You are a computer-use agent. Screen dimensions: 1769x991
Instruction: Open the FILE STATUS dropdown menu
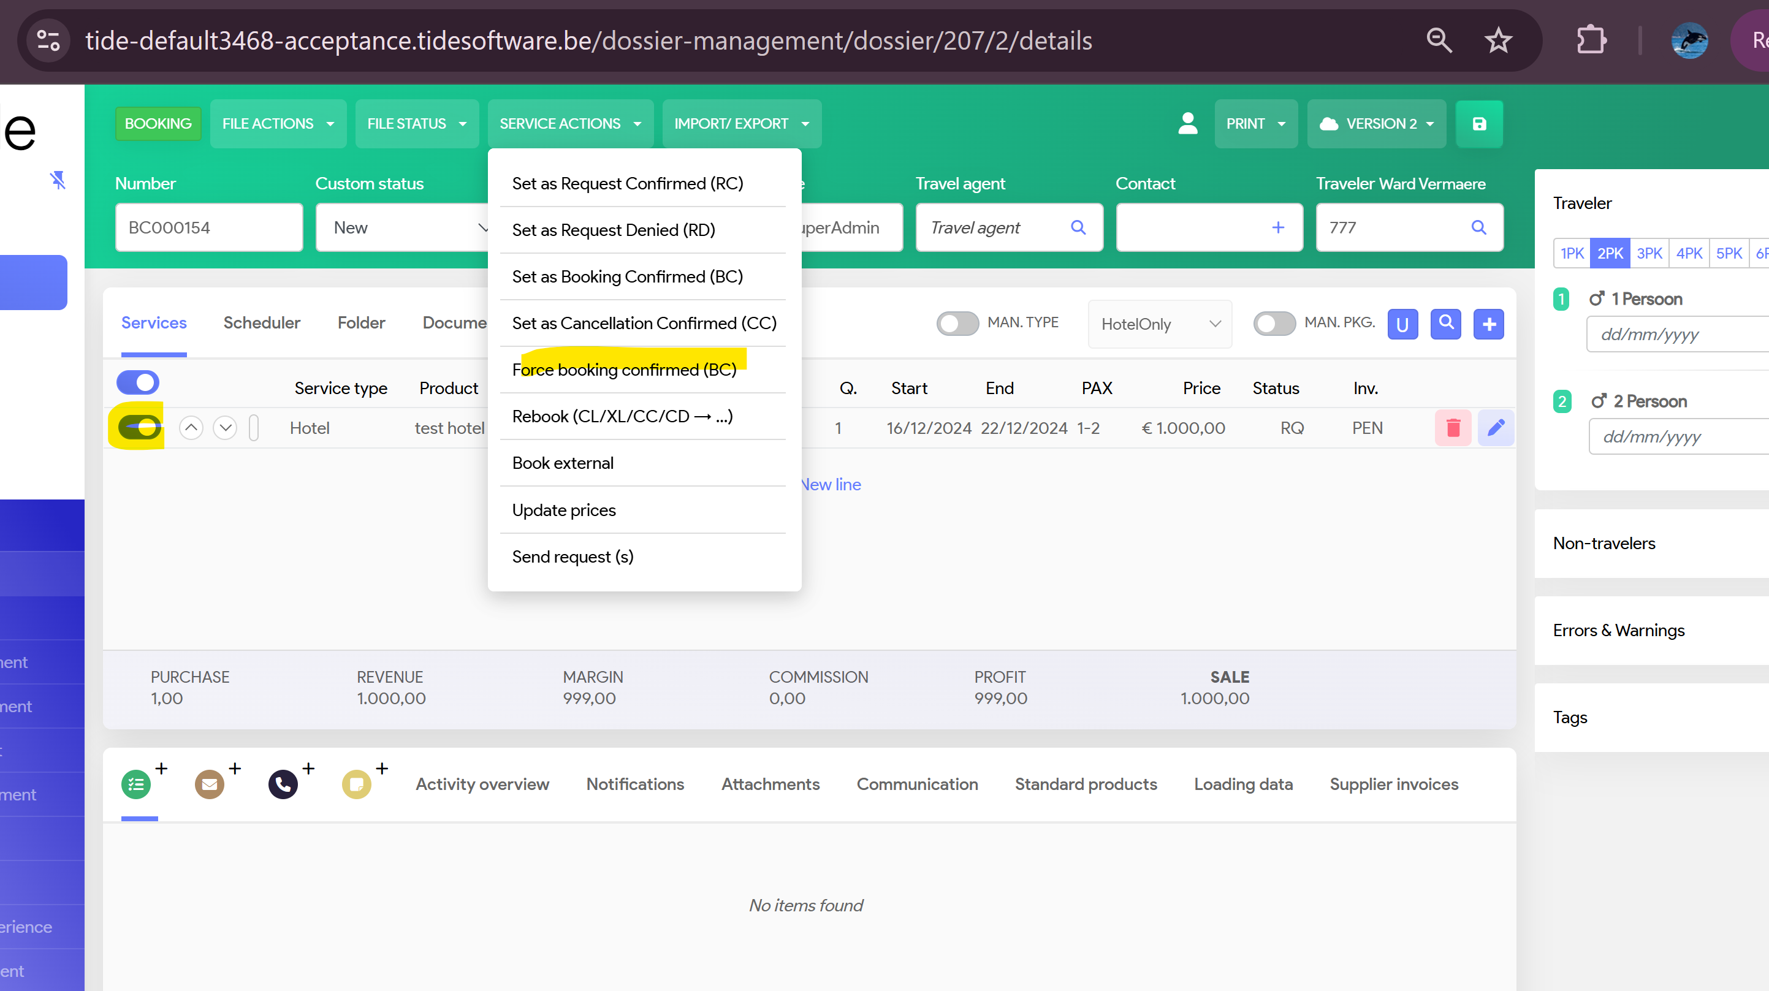click(416, 124)
